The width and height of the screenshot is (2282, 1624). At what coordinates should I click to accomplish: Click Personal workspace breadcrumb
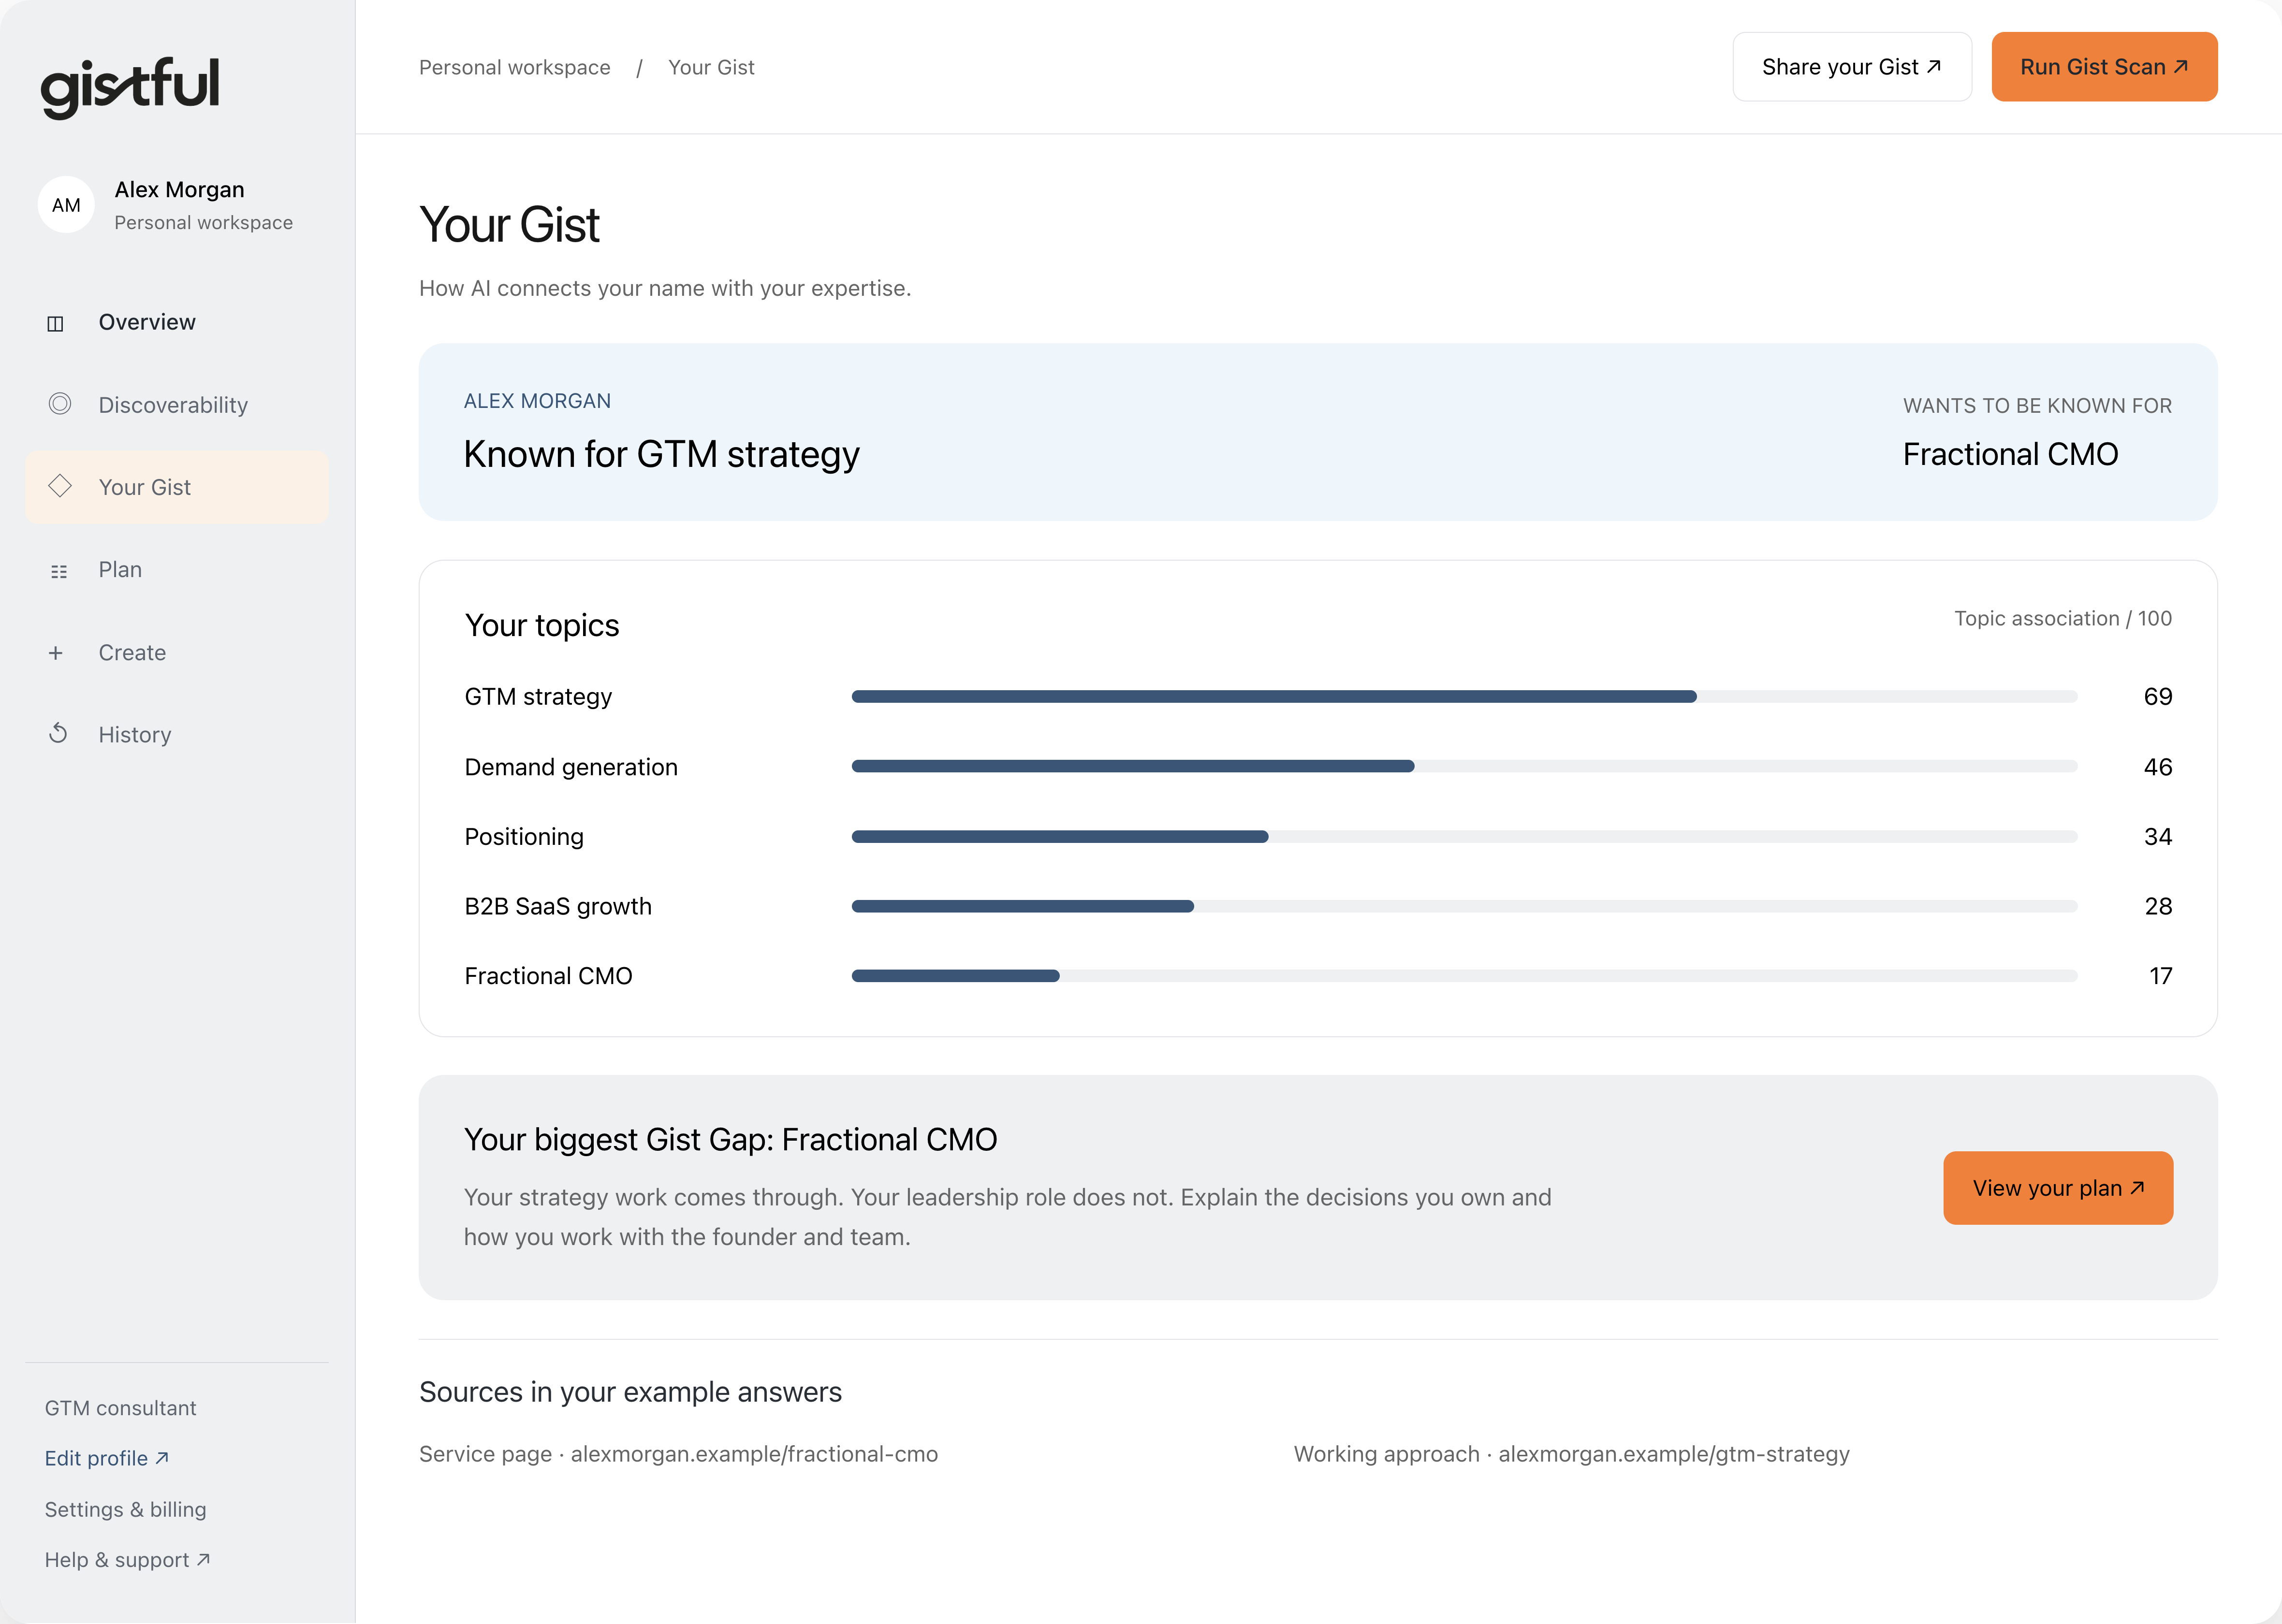[514, 67]
